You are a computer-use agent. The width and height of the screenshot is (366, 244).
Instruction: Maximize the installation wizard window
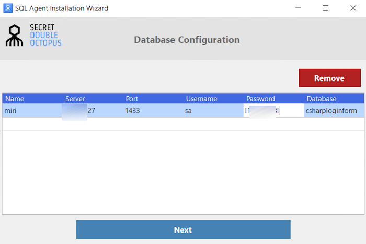pos(325,8)
